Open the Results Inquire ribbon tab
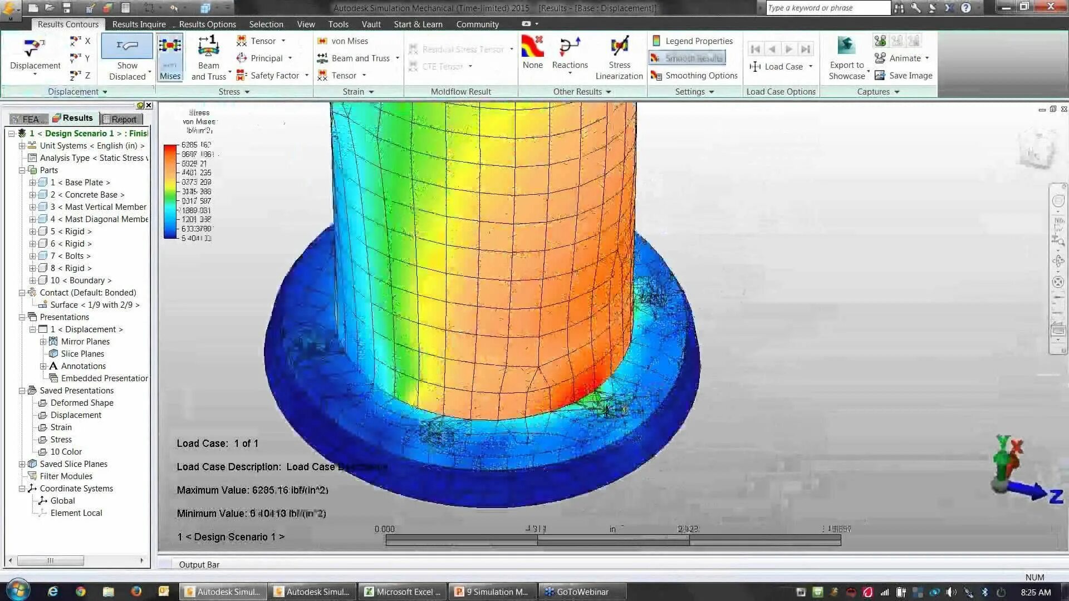Screen dimensions: 1069x601 (x=139, y=24)
